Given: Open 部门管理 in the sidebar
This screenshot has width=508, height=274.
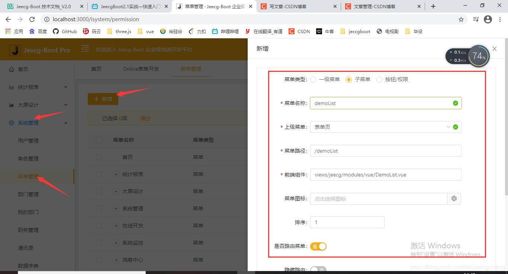Looking at the screenshot, I should pyautogui.click(x=28, y=194).
